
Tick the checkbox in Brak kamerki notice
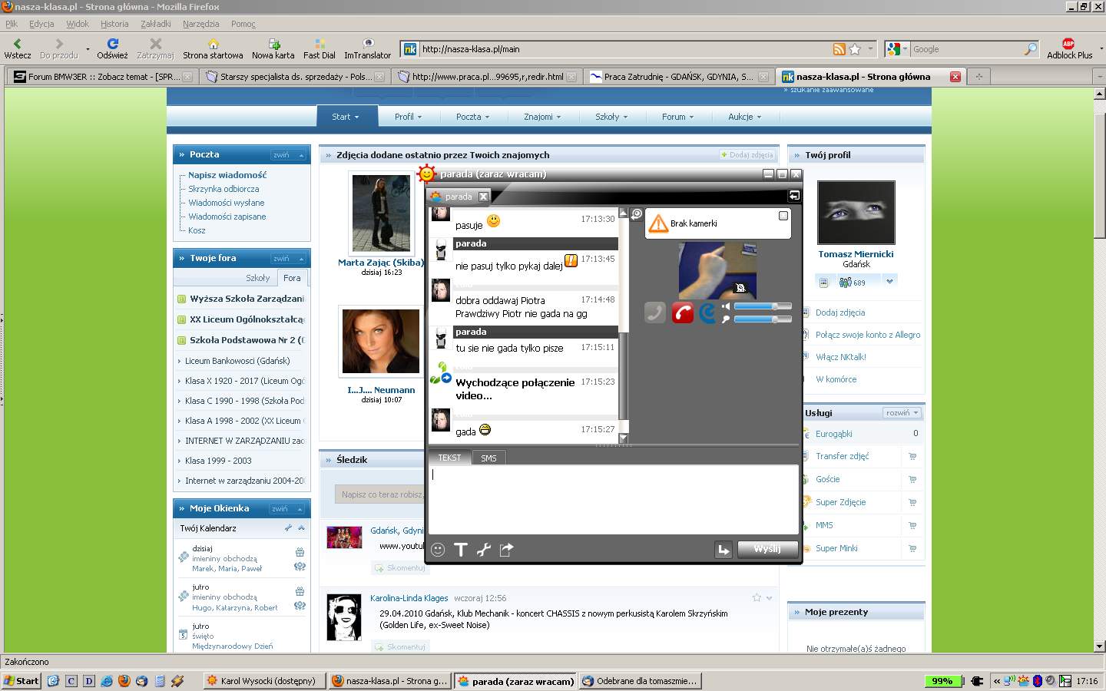[x=783, y=216]
